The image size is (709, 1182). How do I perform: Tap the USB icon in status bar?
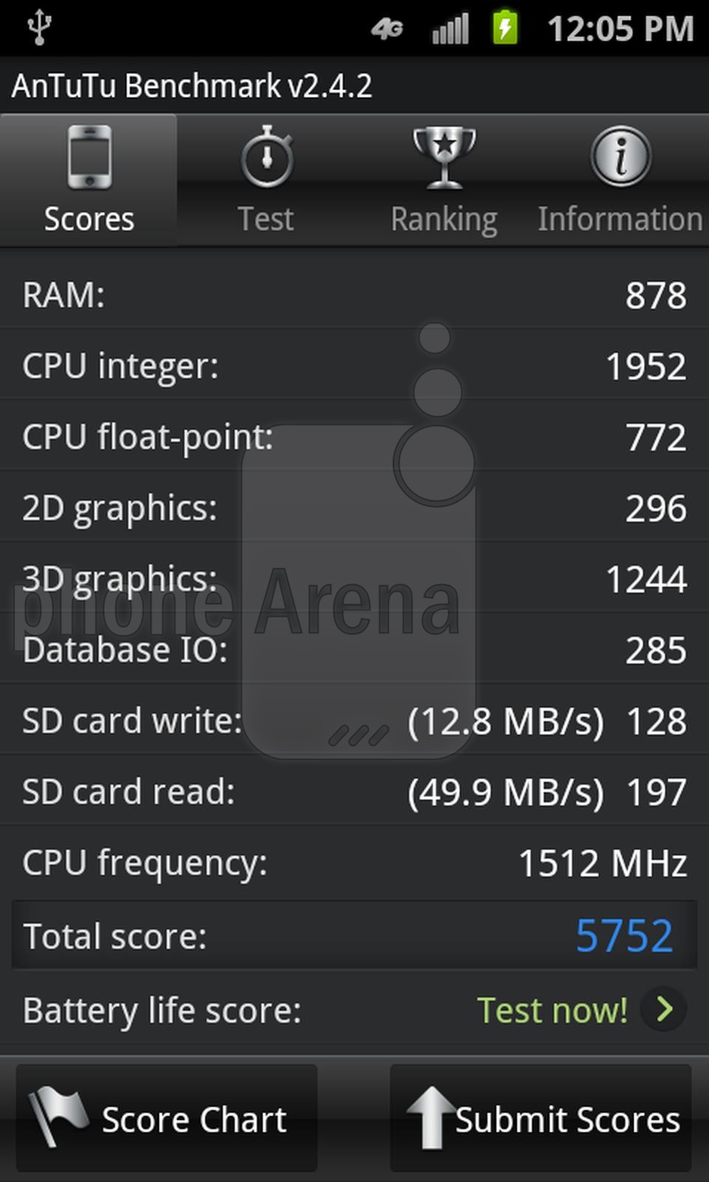coord(39,28)
